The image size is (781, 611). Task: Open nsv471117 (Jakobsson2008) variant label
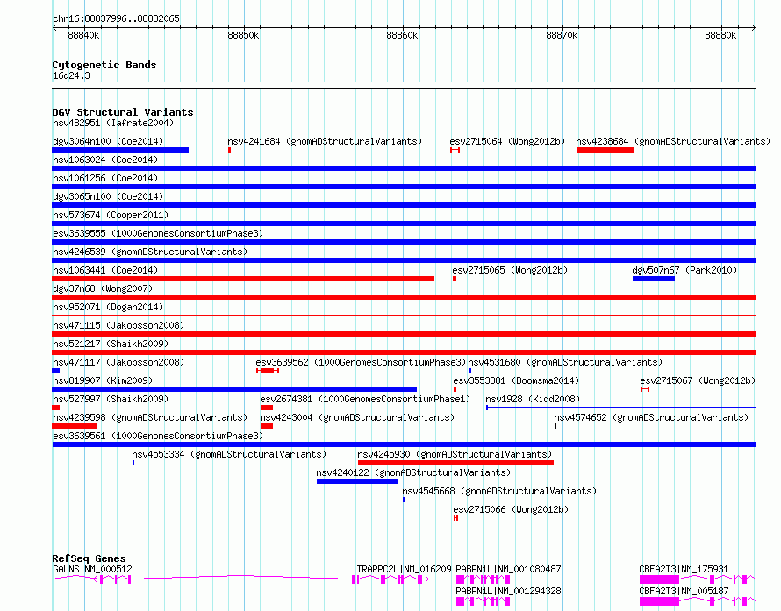[118, 362]
